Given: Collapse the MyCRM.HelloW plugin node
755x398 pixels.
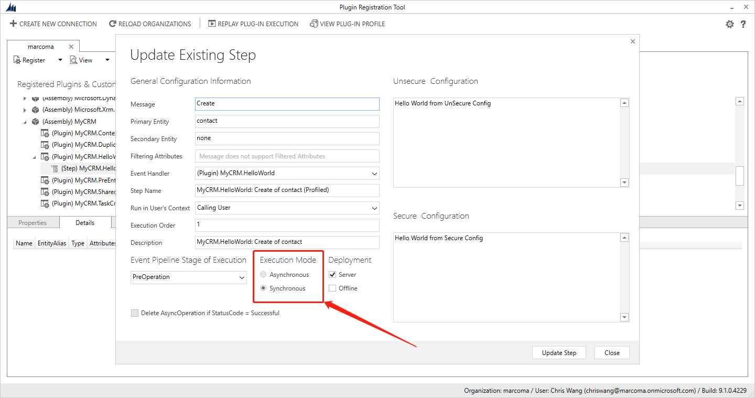Looking at the screenshot, I should [x=34, y=157].
